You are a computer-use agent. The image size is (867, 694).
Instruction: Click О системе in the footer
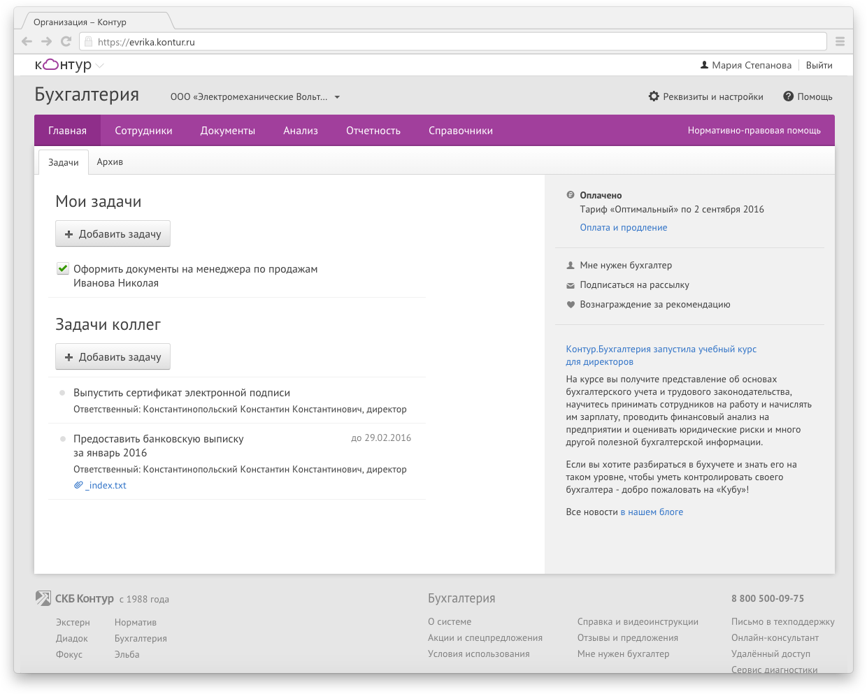(x=450, y=622)
